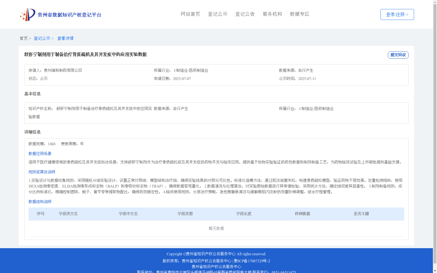Click the 登录/注册 button
The height and width of the screenshot is (273, 437).
397,14
